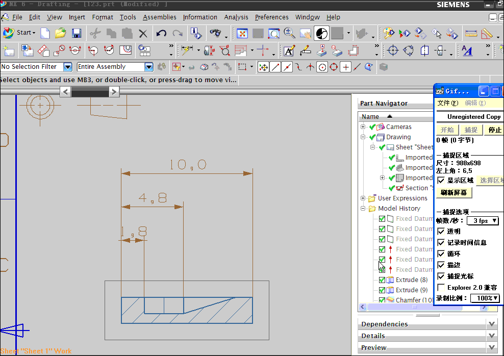Expand the Cameras tree node

coord(363,127)
